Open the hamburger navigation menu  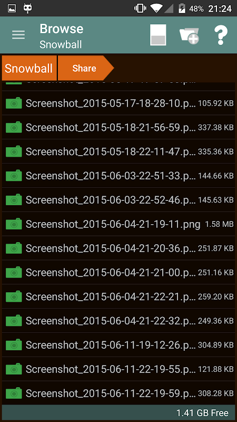[x=18, y=35]
